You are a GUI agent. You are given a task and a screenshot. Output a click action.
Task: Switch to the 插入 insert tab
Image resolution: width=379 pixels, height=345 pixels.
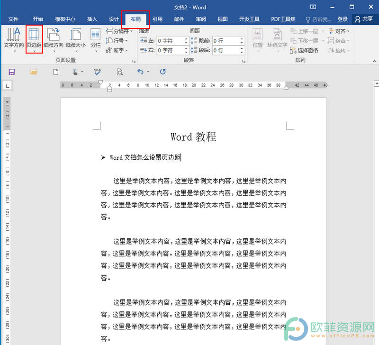pyautogui.click(x=92, y=19)
